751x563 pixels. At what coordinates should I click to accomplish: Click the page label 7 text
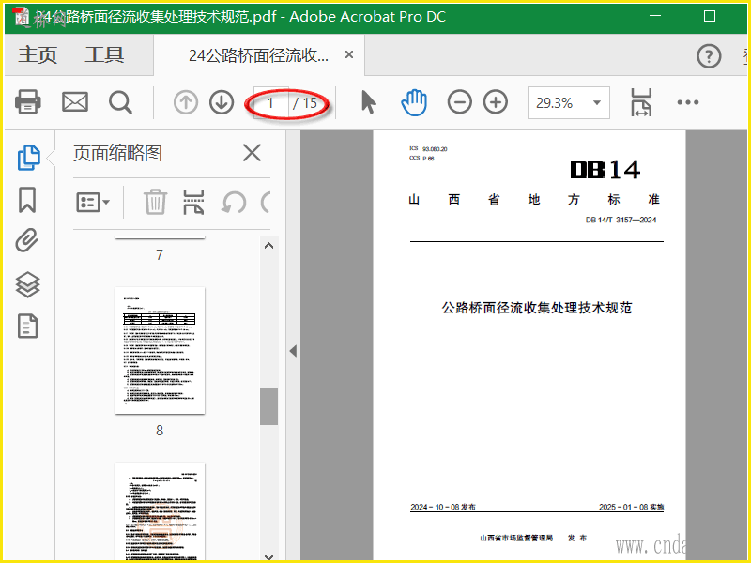[x=160, y=254]
